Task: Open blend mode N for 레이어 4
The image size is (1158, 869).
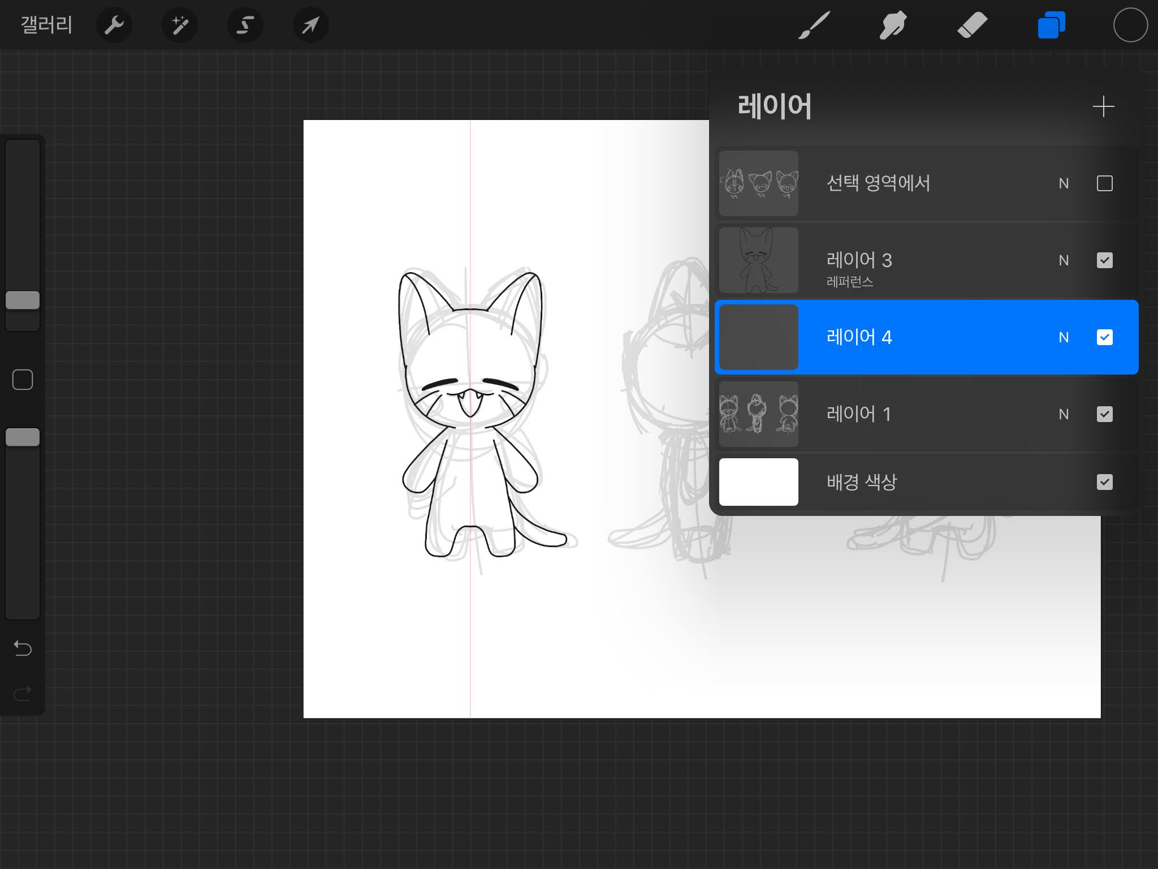Action: click(x=1064, y=337)
